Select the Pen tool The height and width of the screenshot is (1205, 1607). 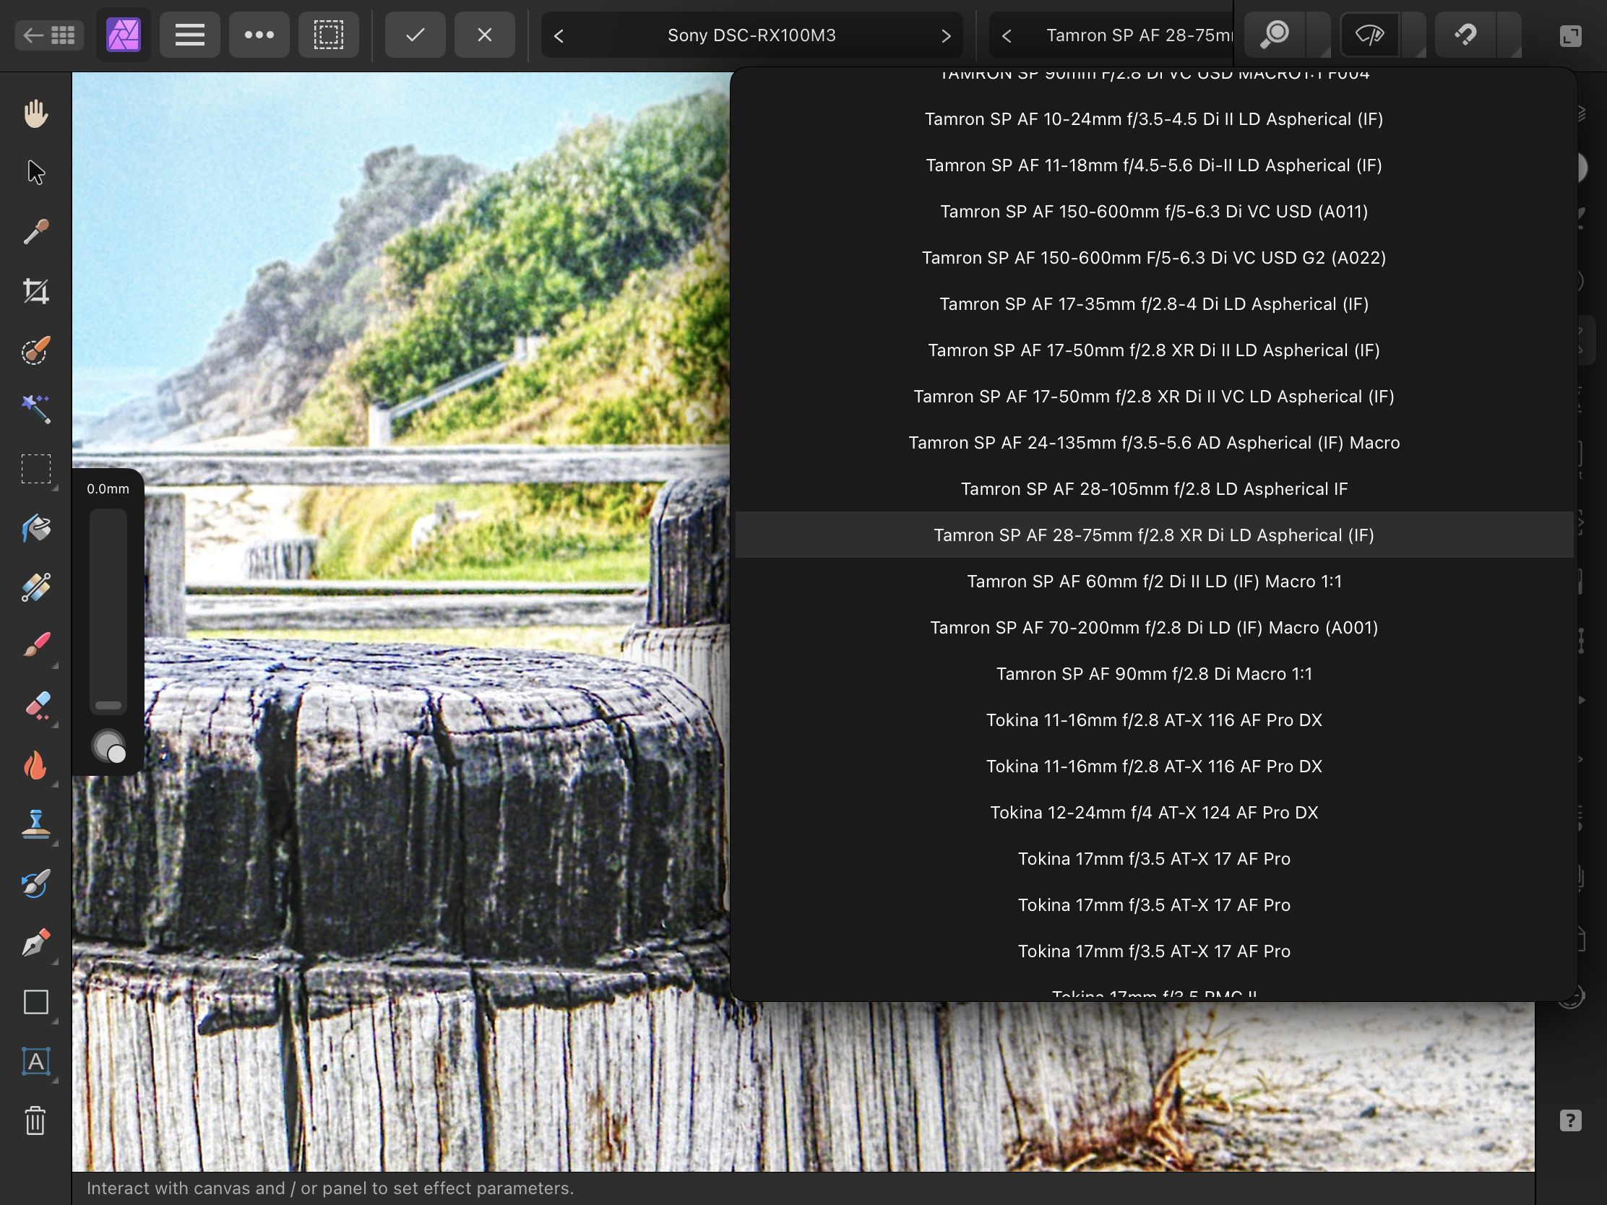click(x=35, y=943)
